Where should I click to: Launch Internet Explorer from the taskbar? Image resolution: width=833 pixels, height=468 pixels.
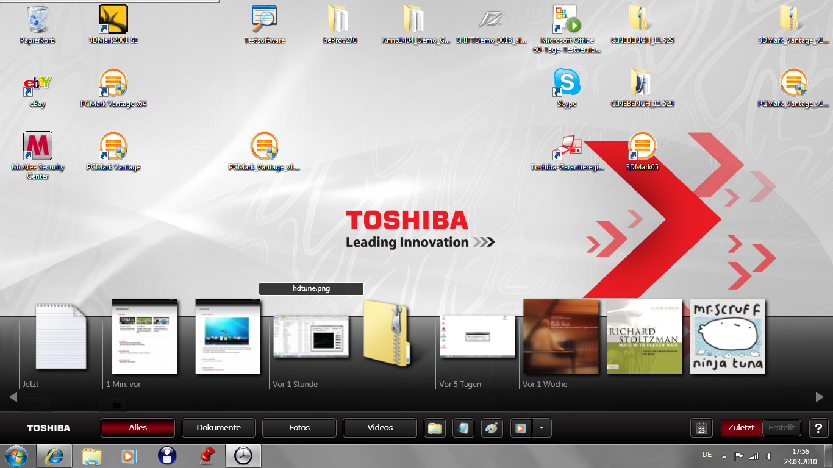click(54, 456)
